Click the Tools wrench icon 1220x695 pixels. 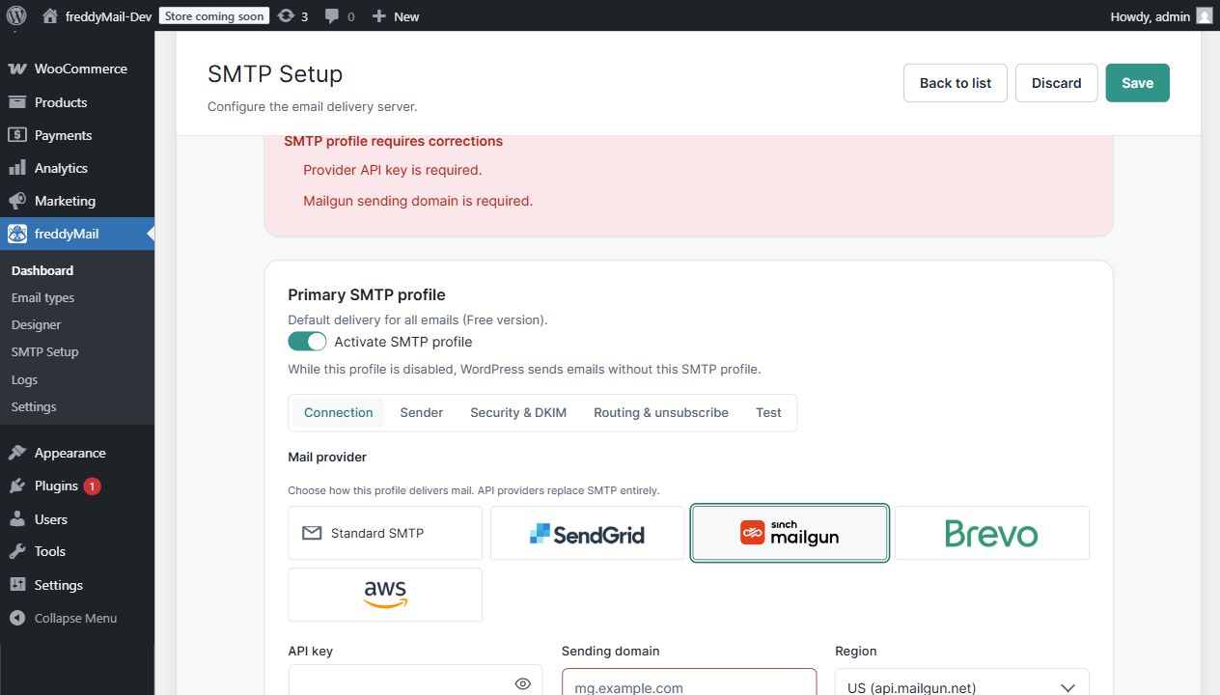[x=16, y=551]
